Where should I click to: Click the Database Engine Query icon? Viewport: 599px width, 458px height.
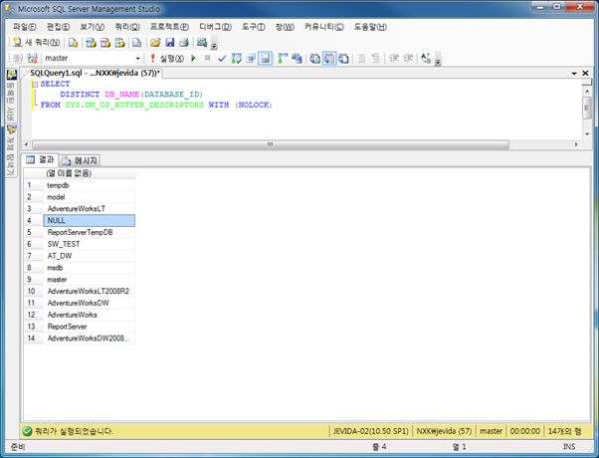73,43
